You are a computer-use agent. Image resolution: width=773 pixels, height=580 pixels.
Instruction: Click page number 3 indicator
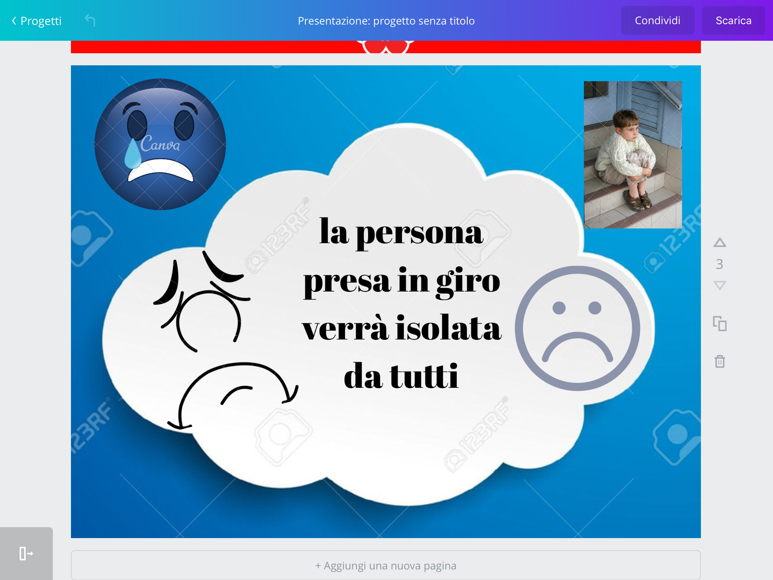click(719, 264)
